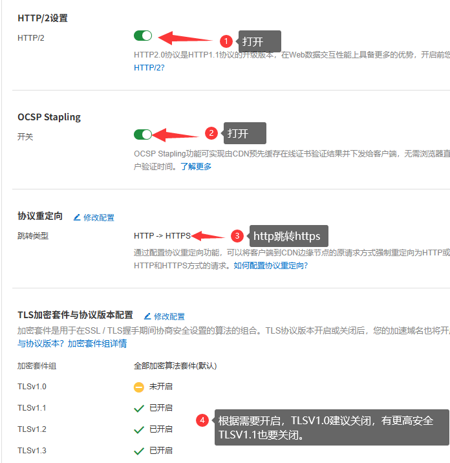This screenshot has height=463, width=450.
Task: Open the 了解更多 link under OCSP Stapling
Action: tap(196, 167)
